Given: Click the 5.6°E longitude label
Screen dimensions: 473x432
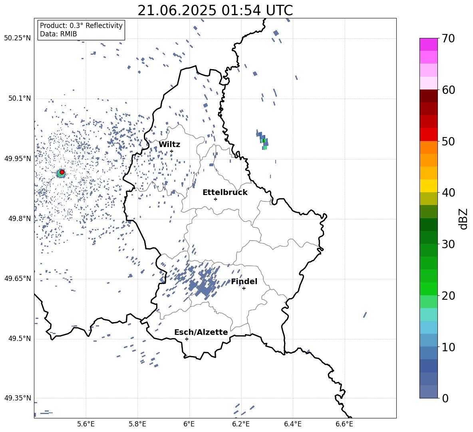Looking at the screenshot, I should (86, 424).
